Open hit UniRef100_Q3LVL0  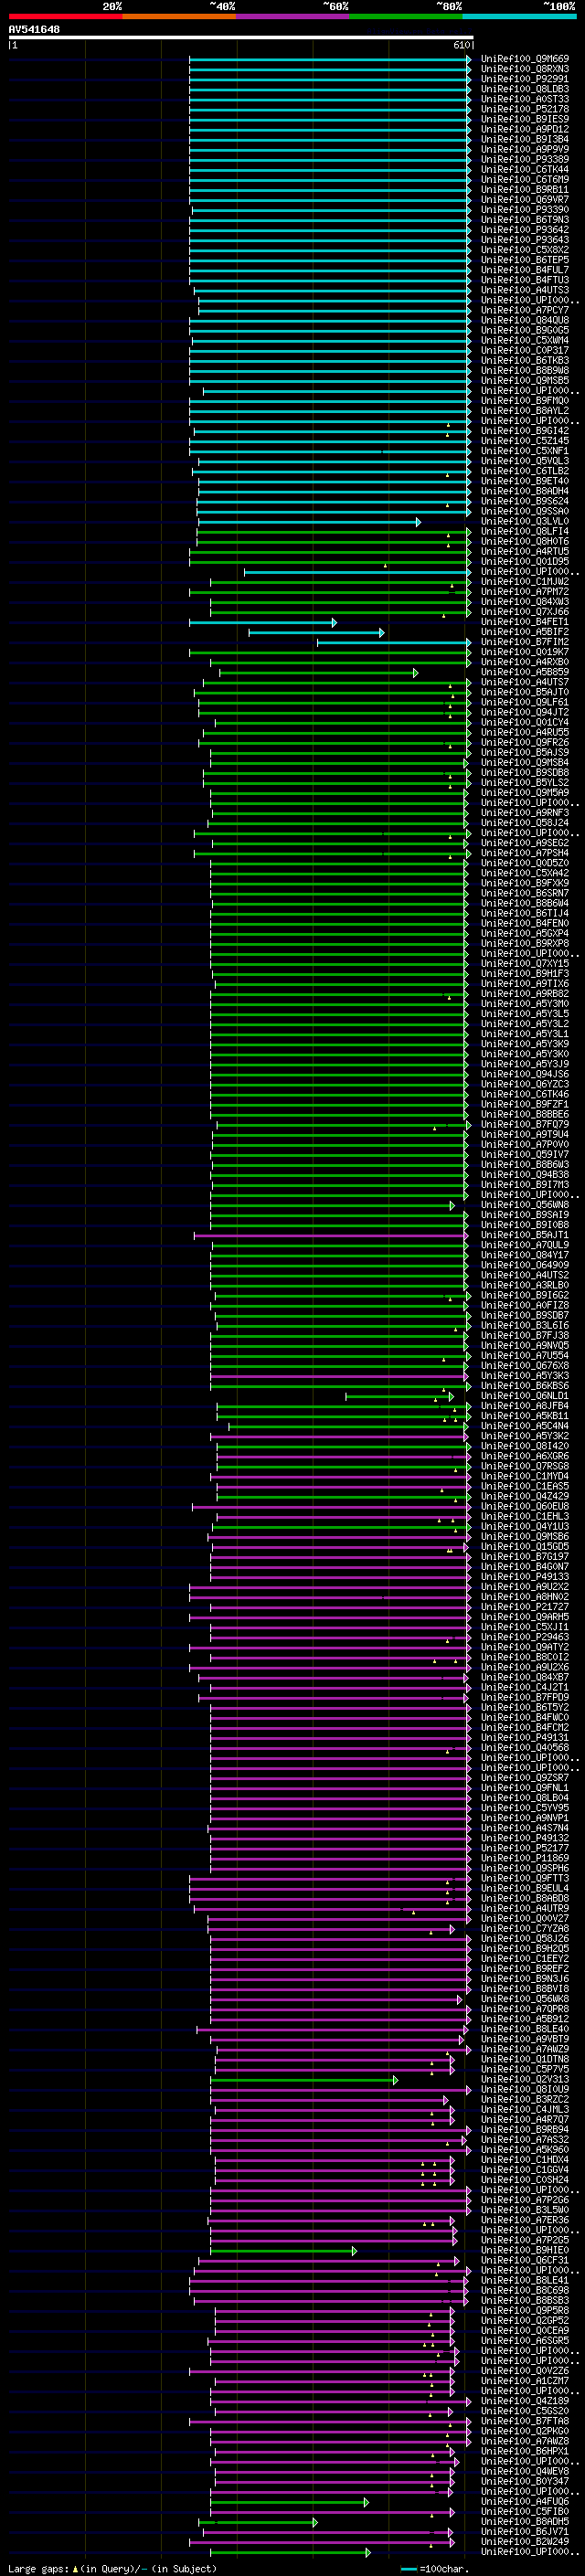(525, 521)
